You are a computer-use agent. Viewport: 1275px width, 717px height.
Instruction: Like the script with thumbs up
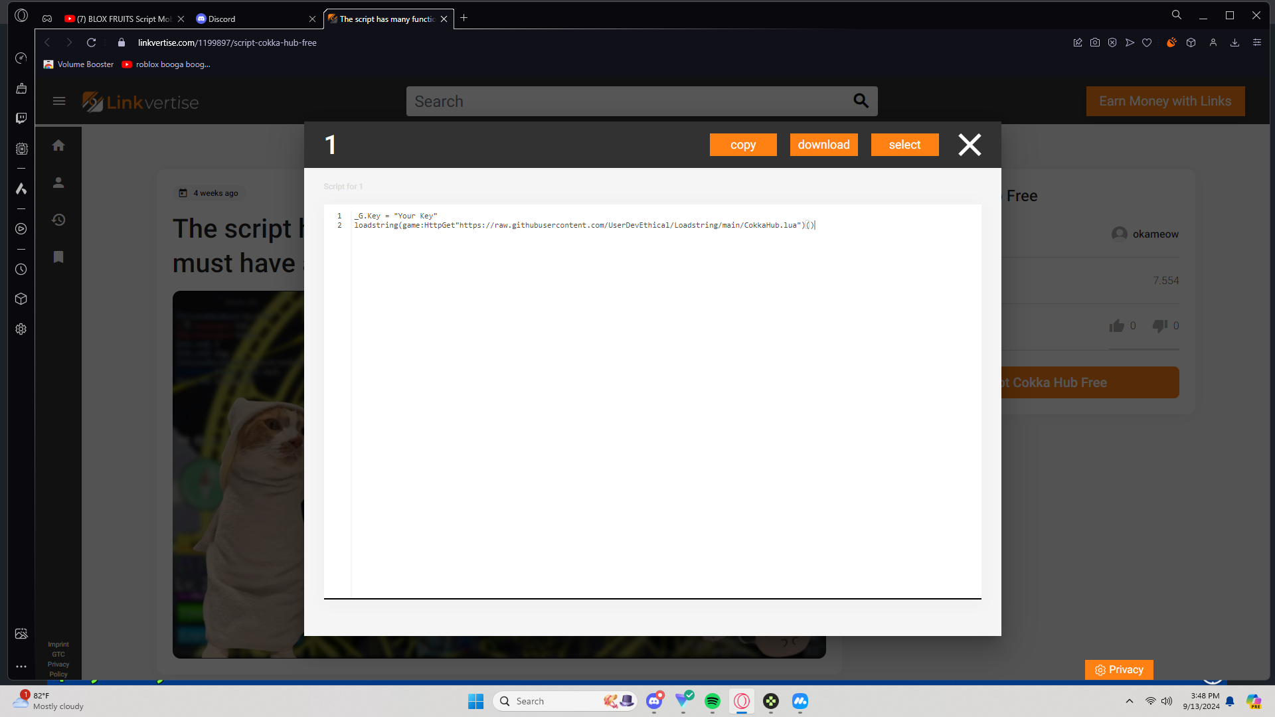click(1117, 326)
